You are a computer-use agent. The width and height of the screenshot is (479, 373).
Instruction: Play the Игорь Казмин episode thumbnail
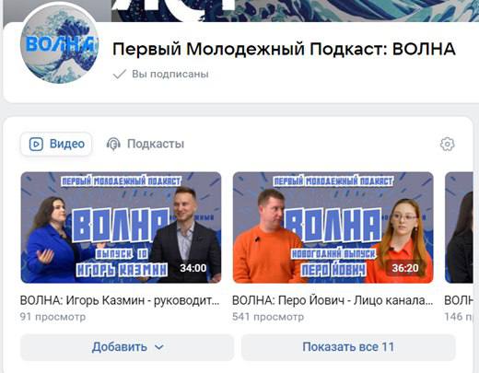pyautogui.click(x=121, y=227)
